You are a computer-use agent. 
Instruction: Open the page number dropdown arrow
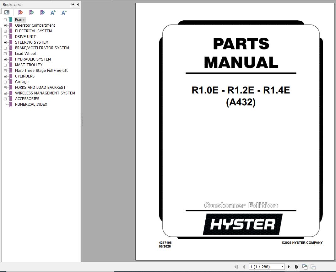[282, 267]
